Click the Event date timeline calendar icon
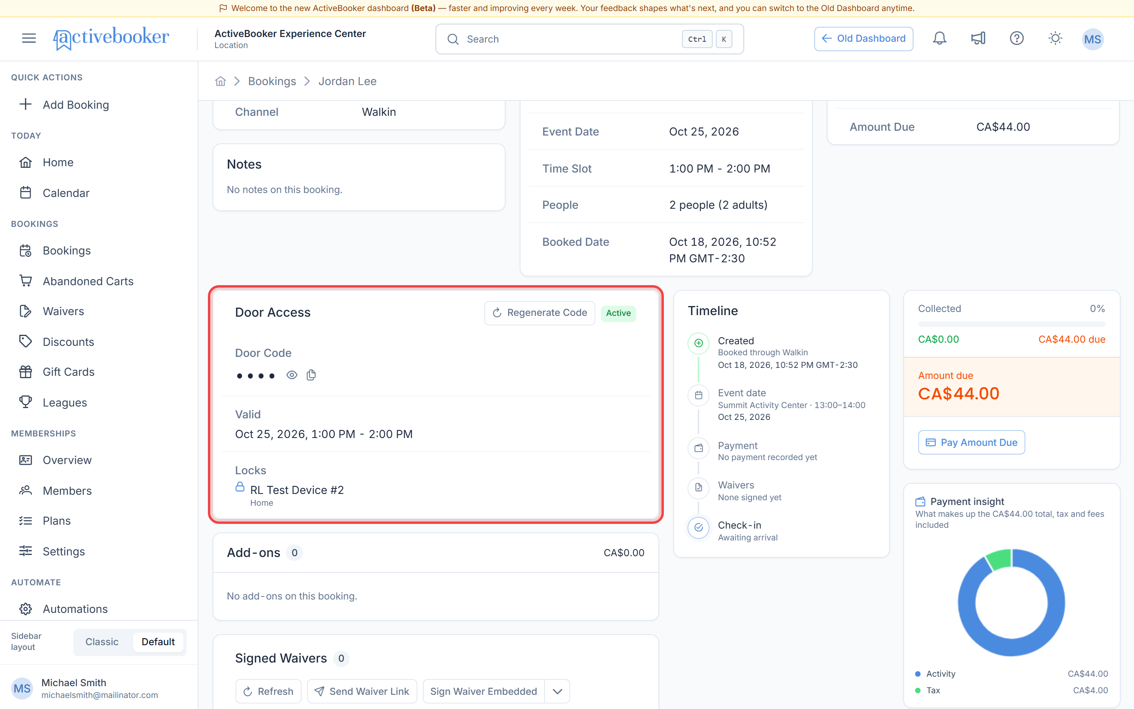This screenshot has height=709, width=1134. (x=698, y=395)
